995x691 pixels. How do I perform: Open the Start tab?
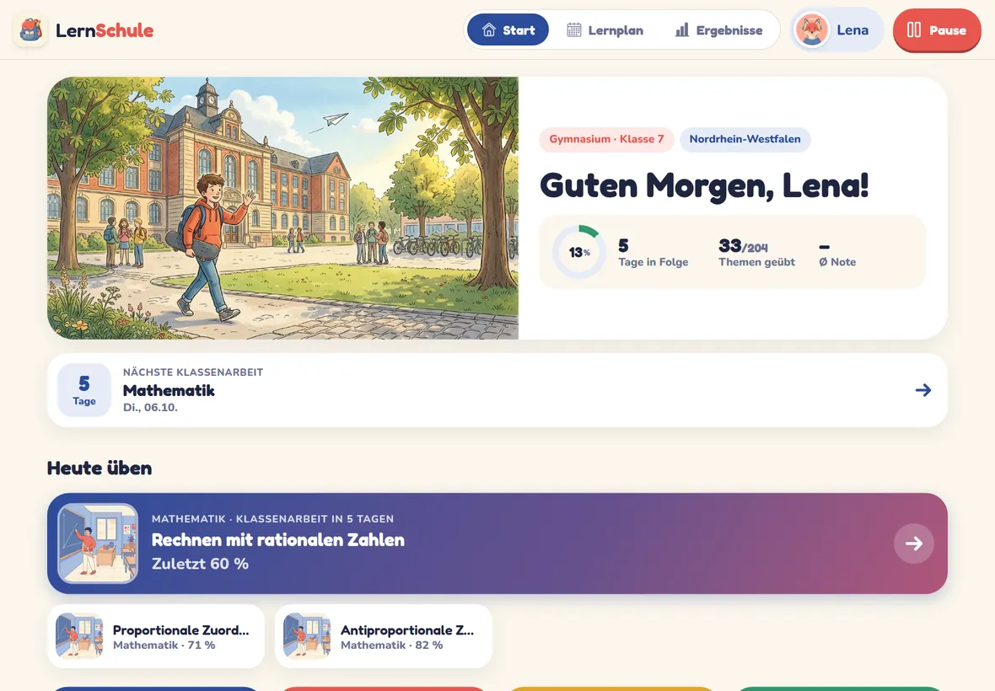tap(508, 29)
